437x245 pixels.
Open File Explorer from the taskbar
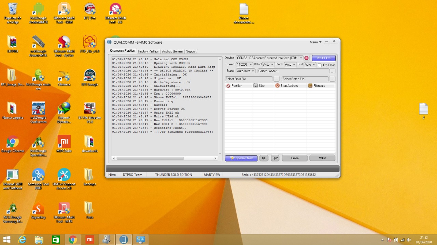(x=39, y=240)
